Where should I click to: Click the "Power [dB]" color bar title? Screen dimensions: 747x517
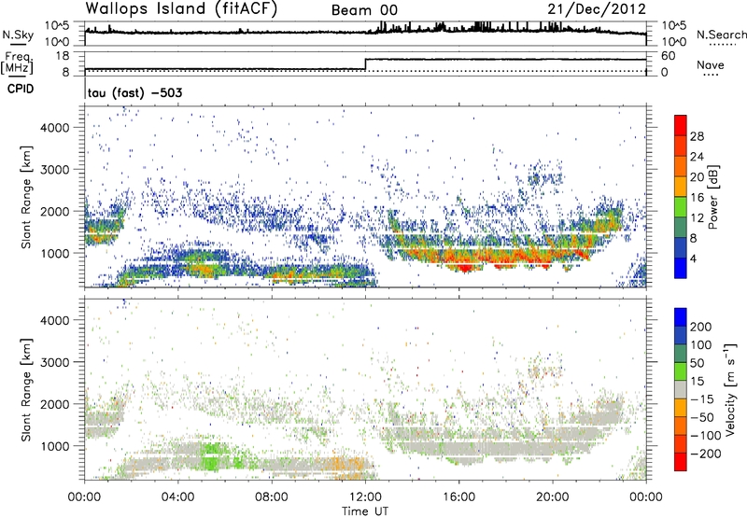(713, 197)
